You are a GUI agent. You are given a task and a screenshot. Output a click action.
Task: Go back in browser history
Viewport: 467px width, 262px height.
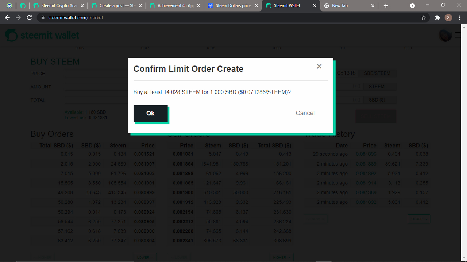(x=7, y=17)
